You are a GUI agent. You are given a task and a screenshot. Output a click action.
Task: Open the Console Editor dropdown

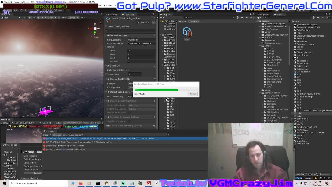[79, 135]
